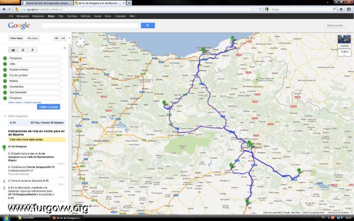This screenshot has height=221, width=354.
Task: Click Iniciar sesión button
Action: pyautogui.click(x=335, y=26)
